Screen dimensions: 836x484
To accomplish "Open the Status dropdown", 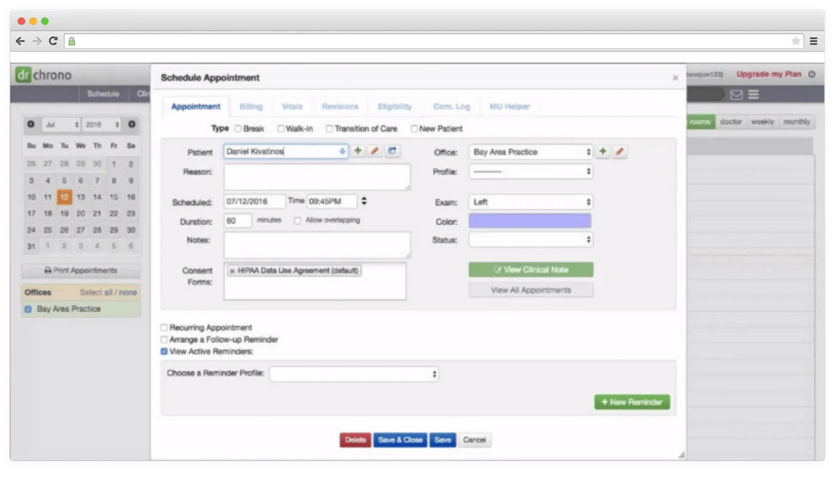I will coord(531,240).
